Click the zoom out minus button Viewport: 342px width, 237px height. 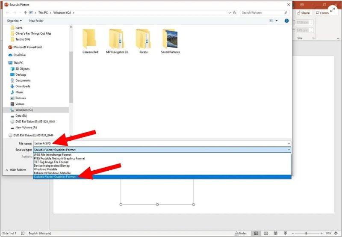point(293,233)
